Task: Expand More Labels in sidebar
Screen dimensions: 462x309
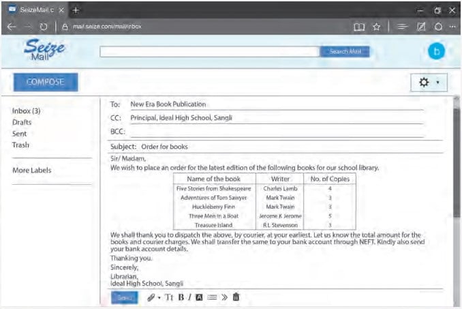Action: [x=31, y=171]
